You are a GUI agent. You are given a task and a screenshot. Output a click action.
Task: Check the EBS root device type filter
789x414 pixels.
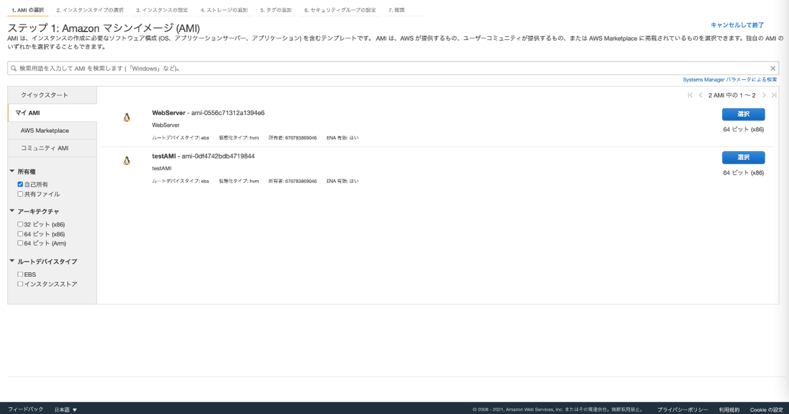pyautogui.click(x=20, y=274)
